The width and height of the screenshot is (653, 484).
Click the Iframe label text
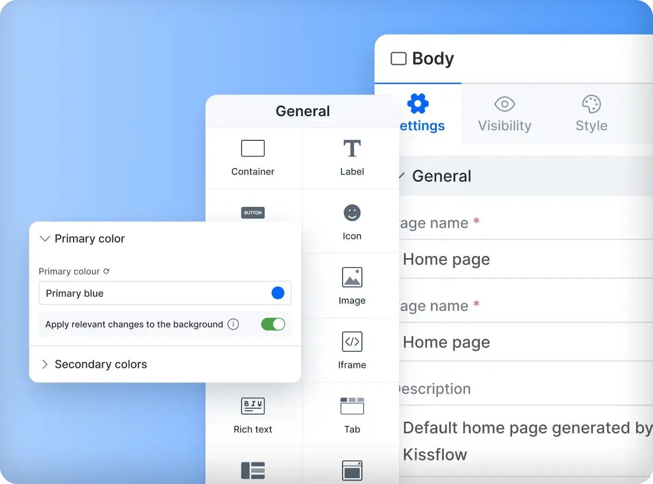(352, 365)
